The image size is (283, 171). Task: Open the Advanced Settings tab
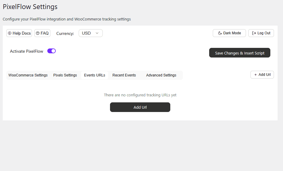pos(161,75)
